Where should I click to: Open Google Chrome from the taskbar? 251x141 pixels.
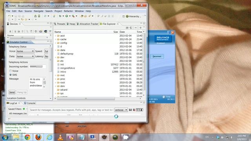tap(27, 137)
